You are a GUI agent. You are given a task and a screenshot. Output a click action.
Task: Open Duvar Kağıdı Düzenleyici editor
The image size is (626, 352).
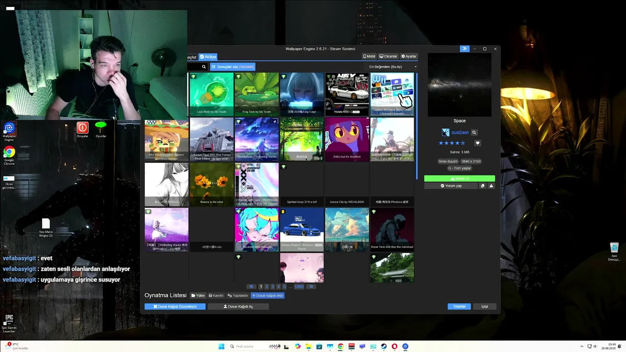(x=175, y=307)
